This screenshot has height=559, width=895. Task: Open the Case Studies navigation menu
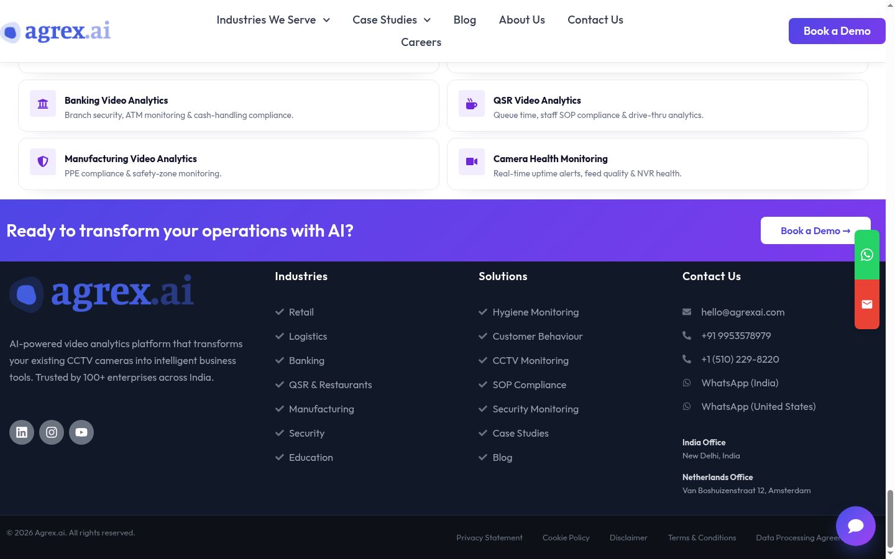coord(385,20)
